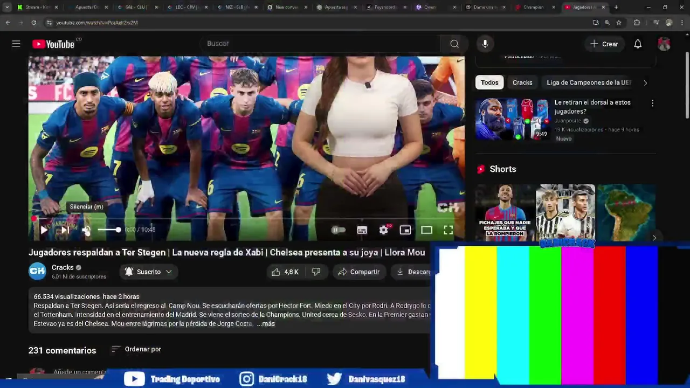This screenshot has width=690, height=388.
Task: Click the Descargar download button
Action: click(x=412, y=272)
